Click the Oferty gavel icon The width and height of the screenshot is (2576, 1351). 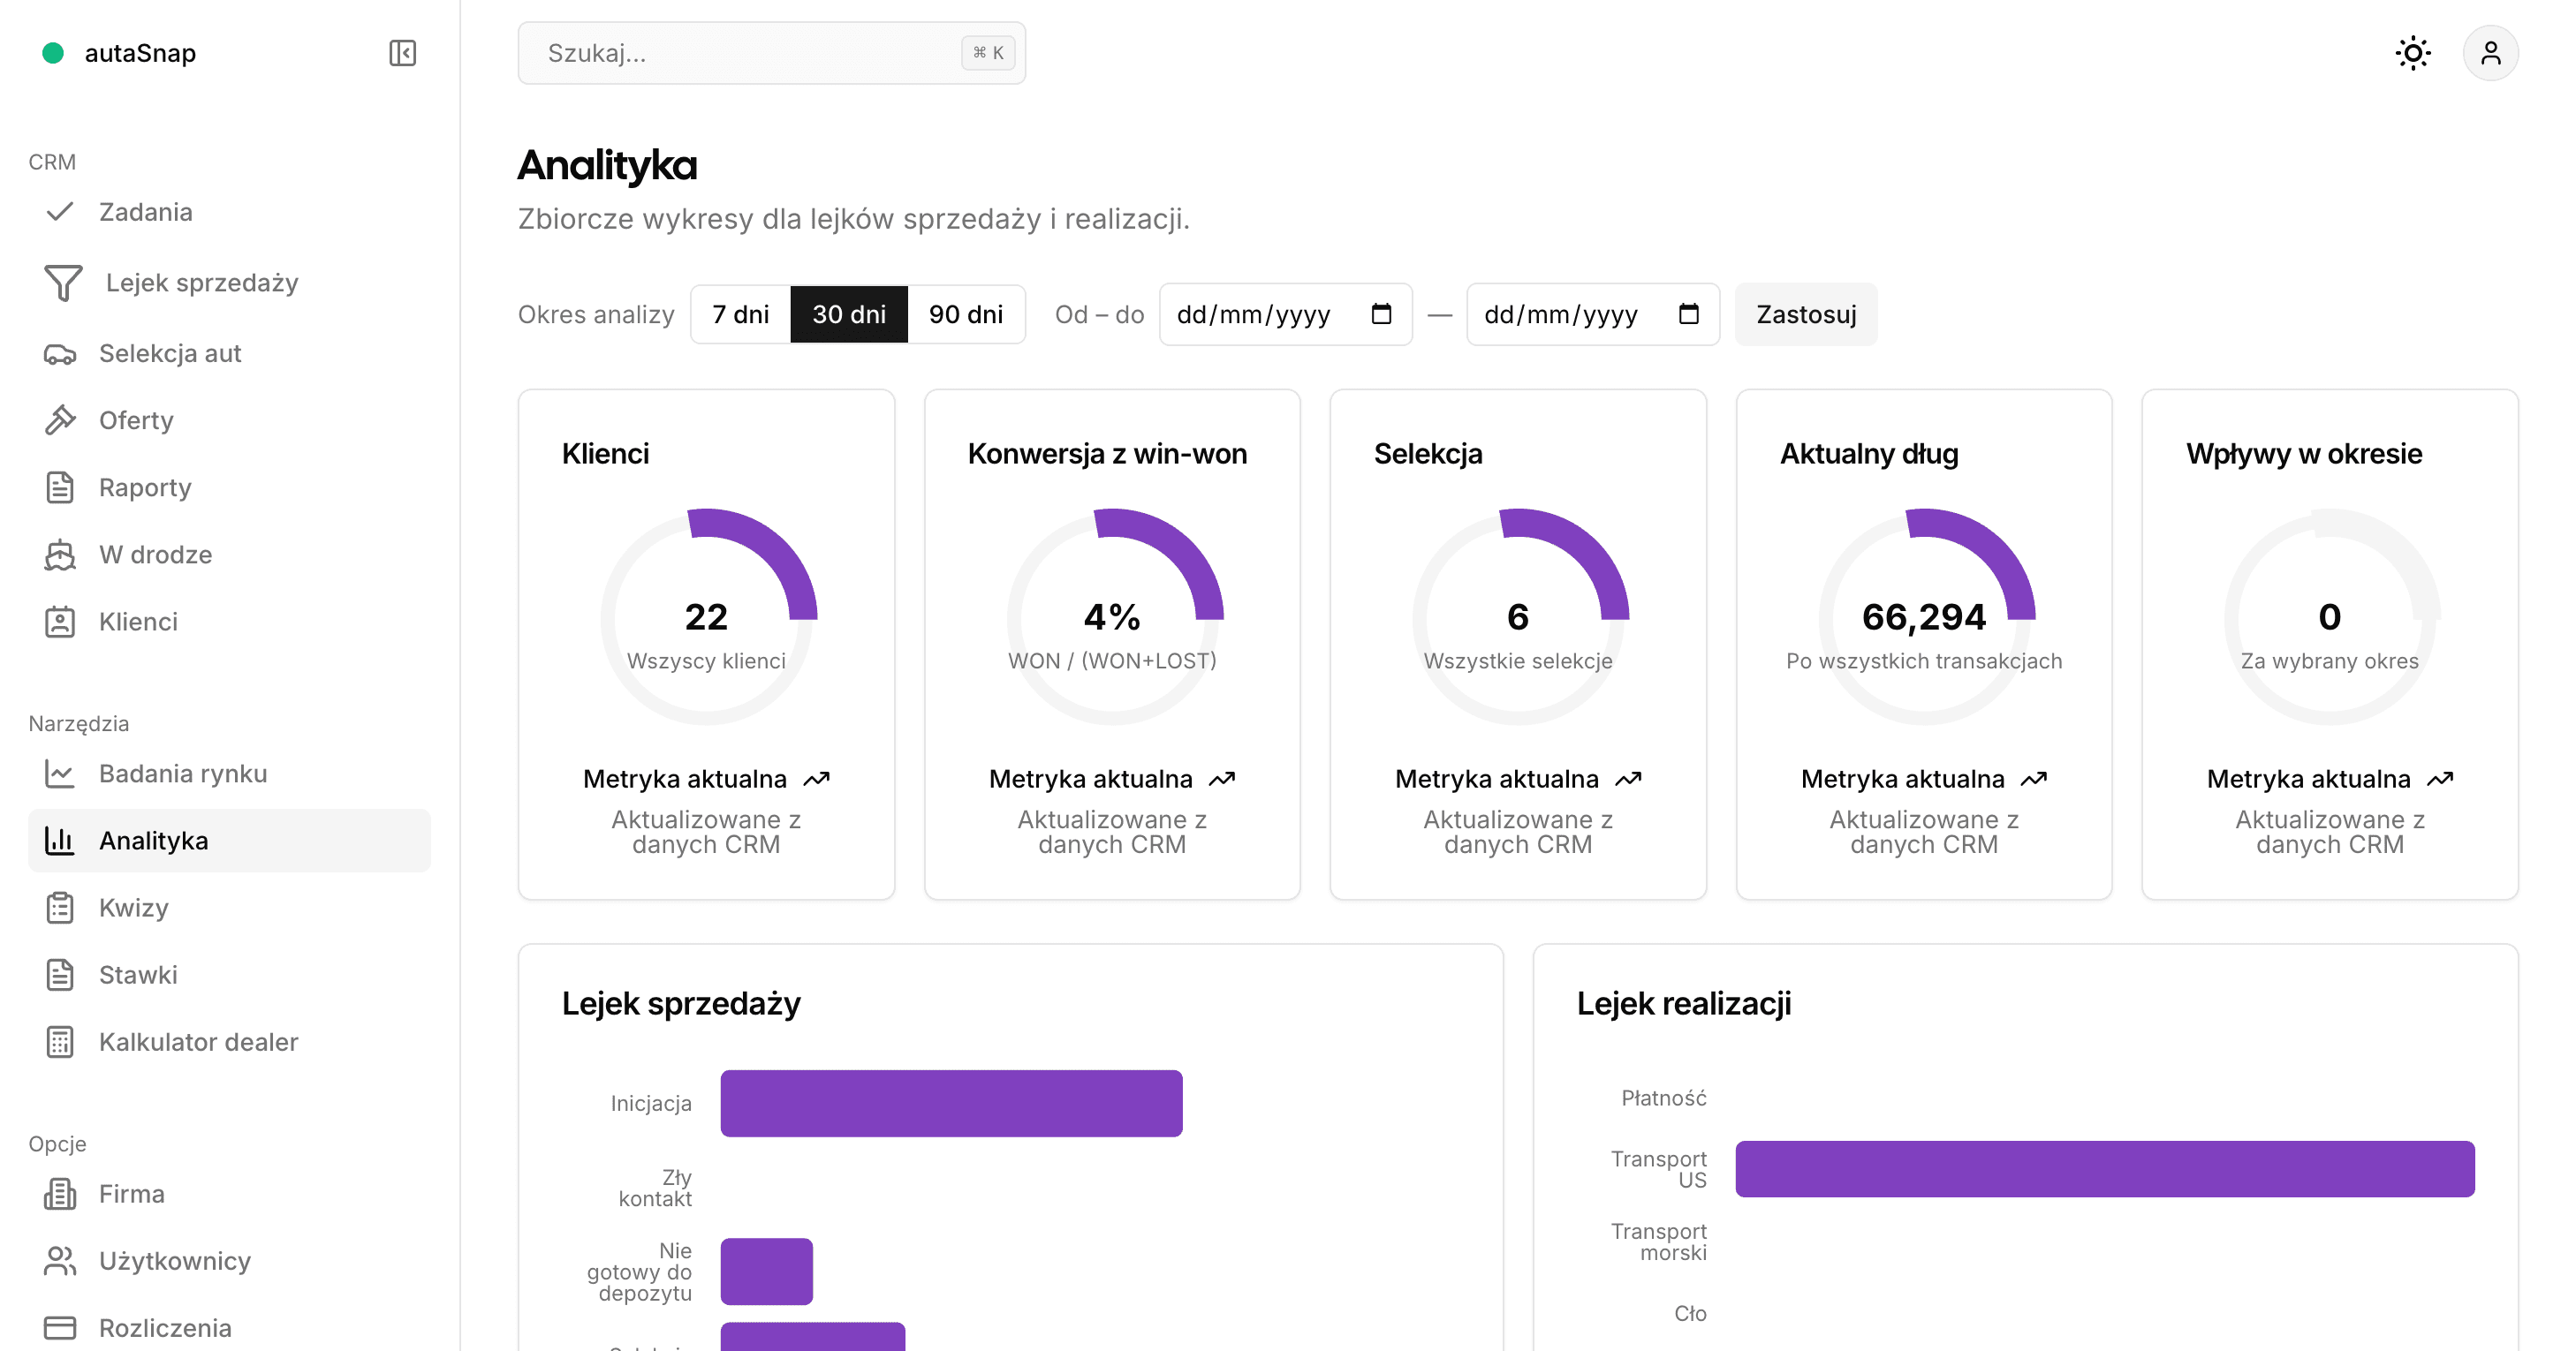[x=60, y=420]
